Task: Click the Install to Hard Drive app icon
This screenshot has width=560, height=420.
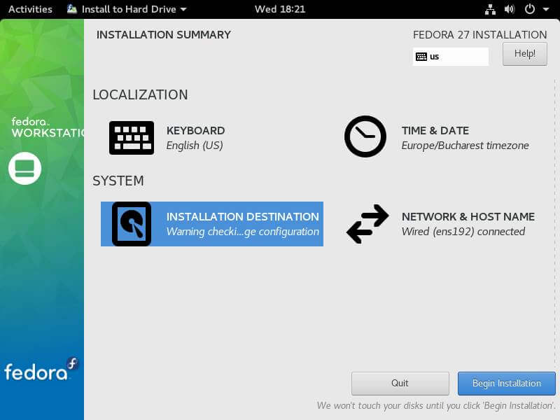Action: (x=72, y=9)
